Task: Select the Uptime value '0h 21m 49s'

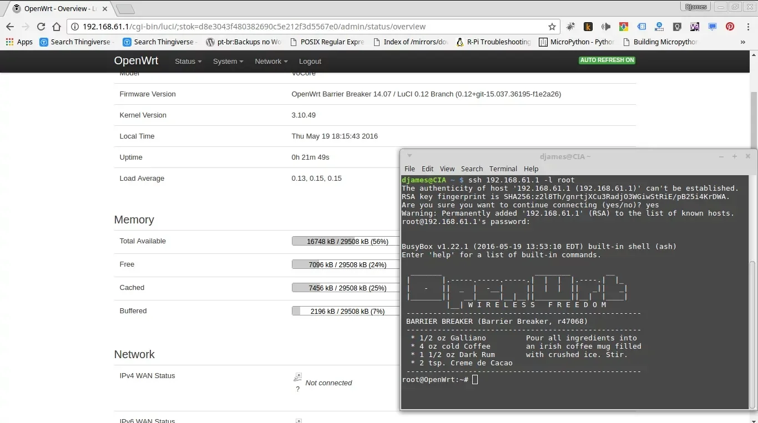Action: tap(310, 157)
